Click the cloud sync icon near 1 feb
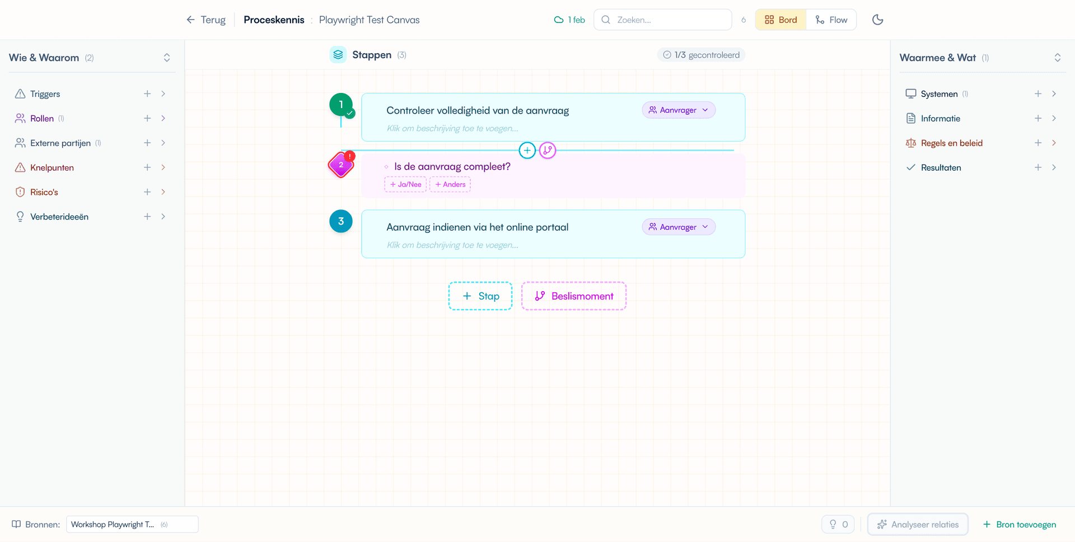 click(x=558, y=20)
